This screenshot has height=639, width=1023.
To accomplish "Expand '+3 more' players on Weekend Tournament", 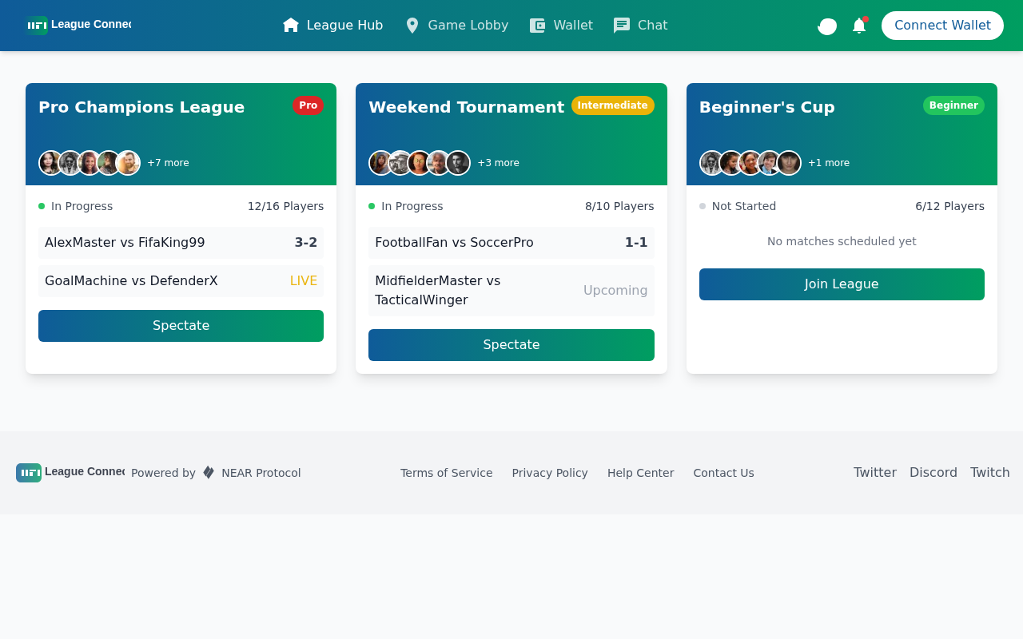I will pyautogui.click(x=498, y=162).
